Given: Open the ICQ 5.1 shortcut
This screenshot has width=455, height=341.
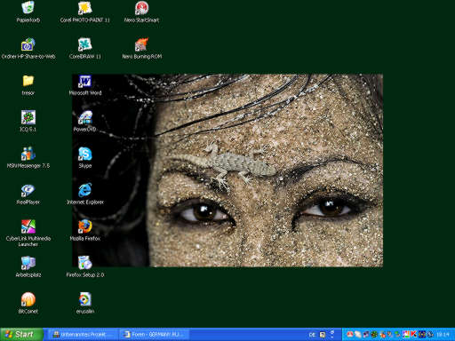Looking at the screenshot, I should click(28, 117).
